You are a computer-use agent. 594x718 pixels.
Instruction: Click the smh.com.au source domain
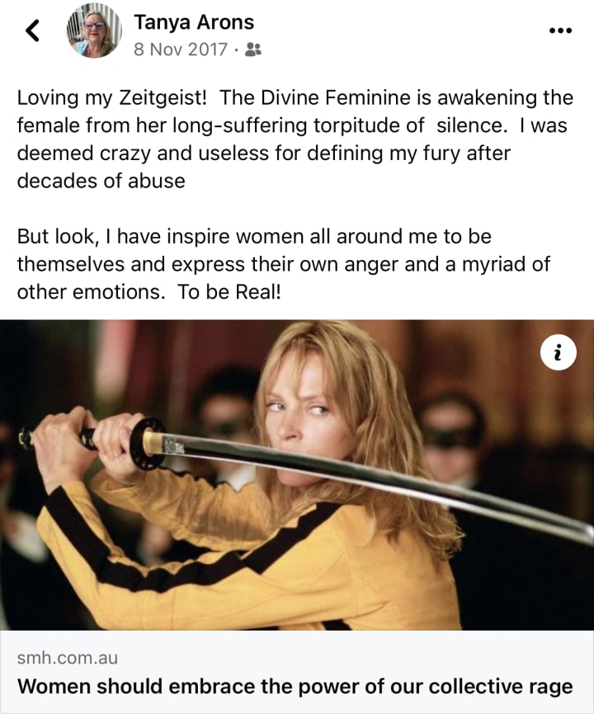point(68,658)
